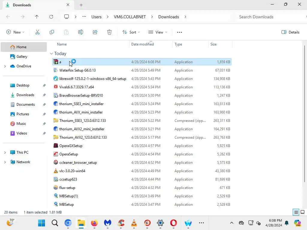Select OperaGXSetup file
Viewport: 307px width, 230px height.
tap(142, 146)
